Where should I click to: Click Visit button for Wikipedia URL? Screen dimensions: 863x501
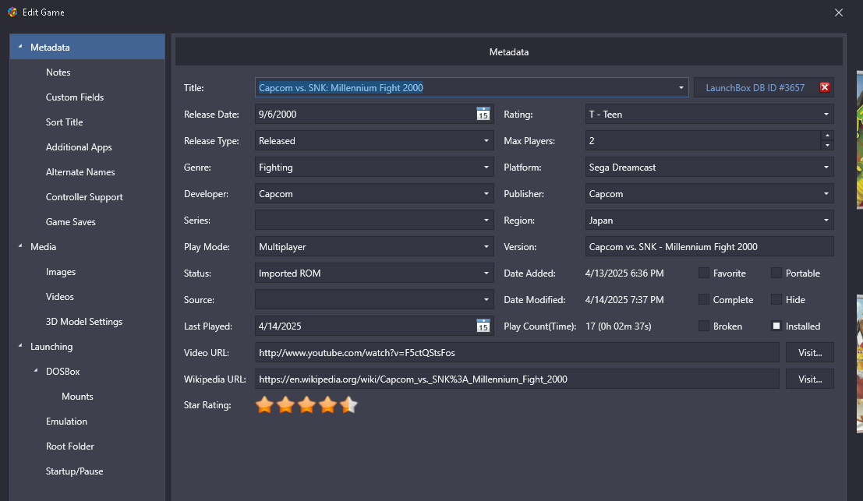click(810, 379)
